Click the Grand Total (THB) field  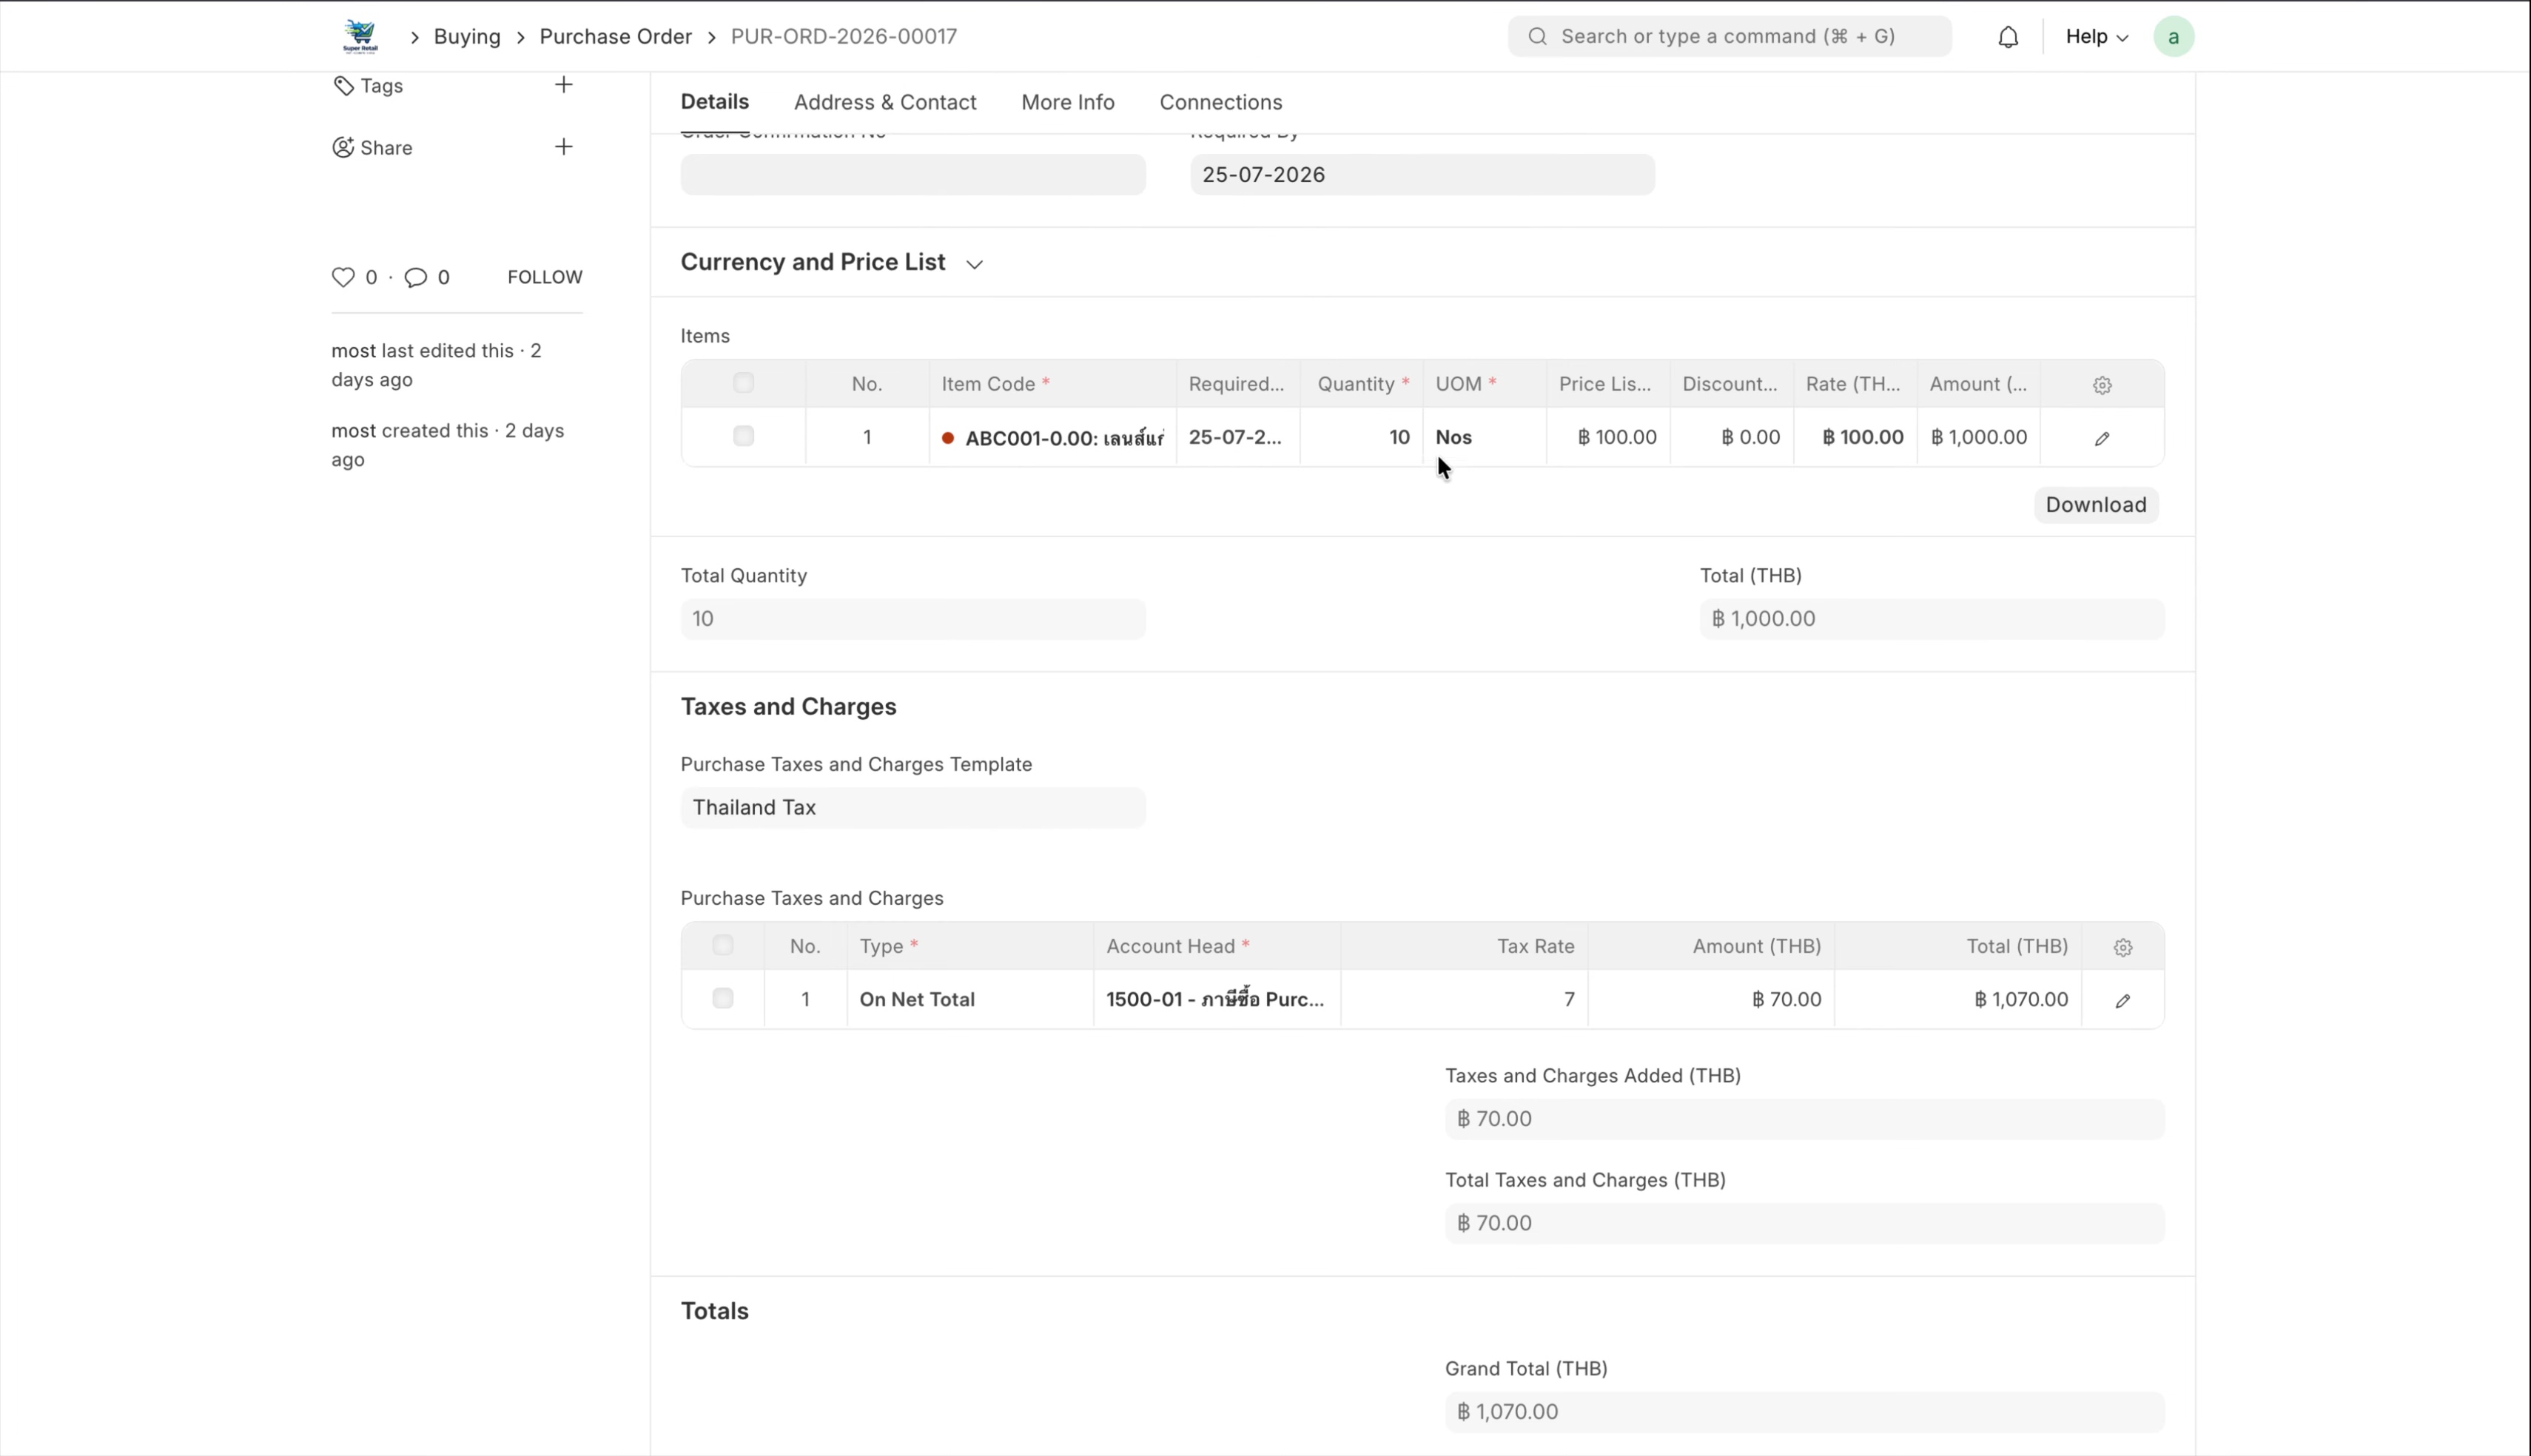click(1804, 1412)
